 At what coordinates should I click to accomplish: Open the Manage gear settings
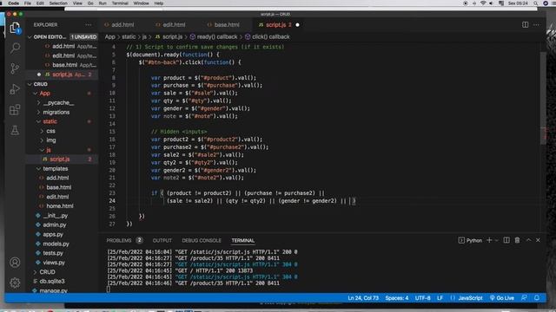tap(15, 283)
